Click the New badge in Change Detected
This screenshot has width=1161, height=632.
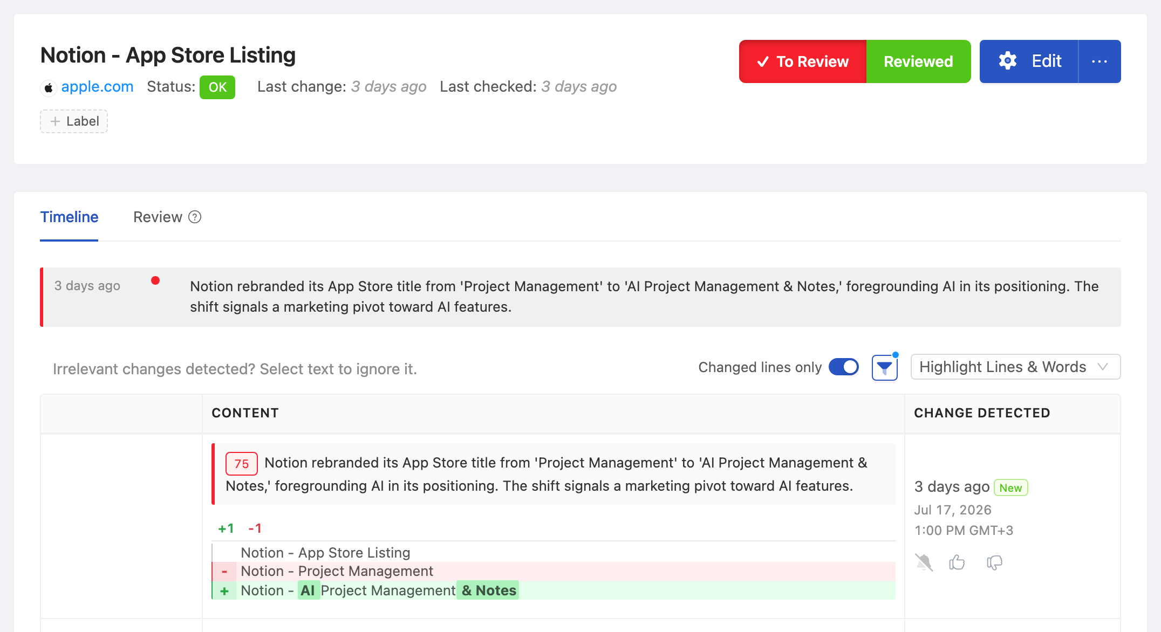pos(1010,487)
